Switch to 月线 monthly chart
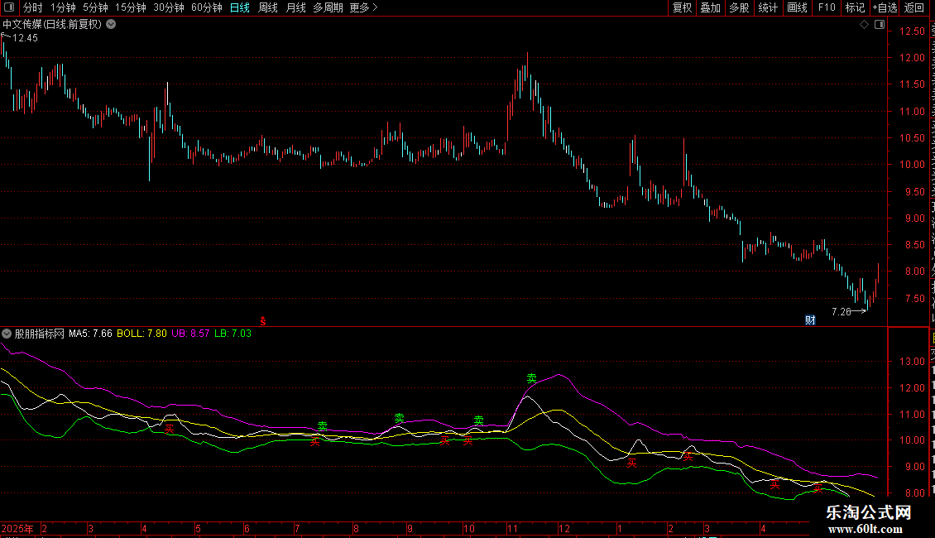The height and width of the screenshot is (538, 935). 295,7
